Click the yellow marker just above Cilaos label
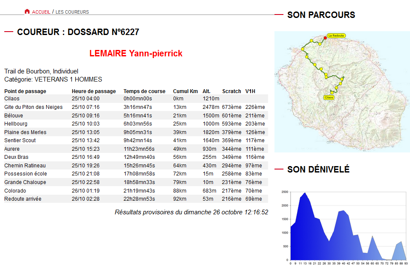 [332, 92]
